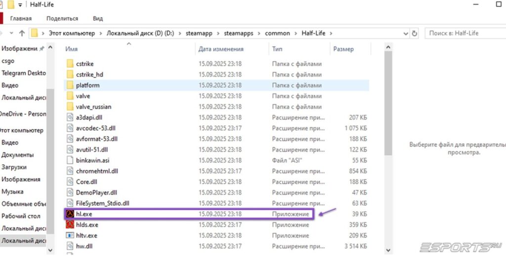The width and height of the screenshot is (506, 256).
Task: Select Этот компьютер in navigation pane
Action: [22, 130]
